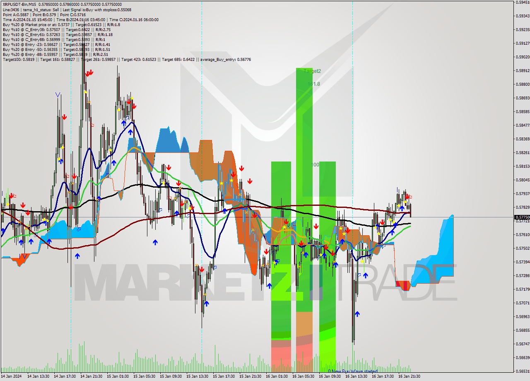This screenshot has height=381, width=530.
Task: Click the 'Target2' label on green bar
Action: pos(312,71)
